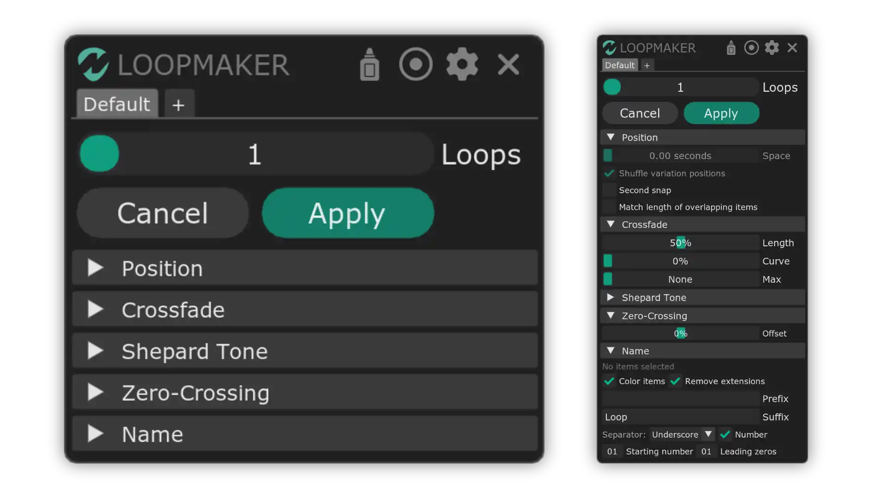Click the record icon in the small panel header
Viewport: 886px width, 498px height.
pyautogui.click(x=751, y=47)
